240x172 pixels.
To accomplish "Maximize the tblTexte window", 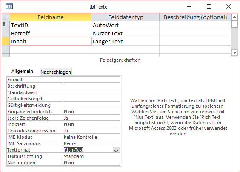I will [x=209, y=6].
